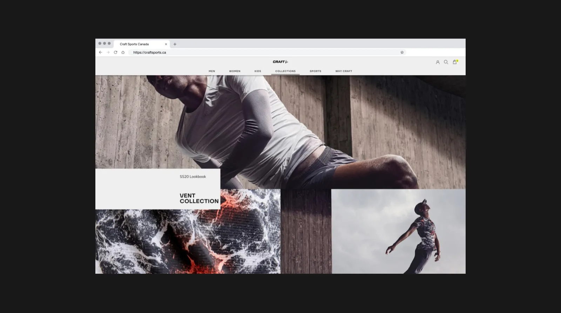
Task: Open site search magnifier icon
Action: (446, 62)
